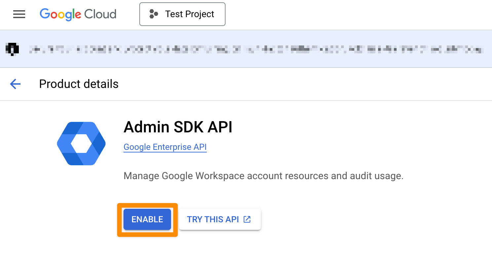Screen dimensions: 492x272
Task: Go back using the blue arrow
Action: 16,84
